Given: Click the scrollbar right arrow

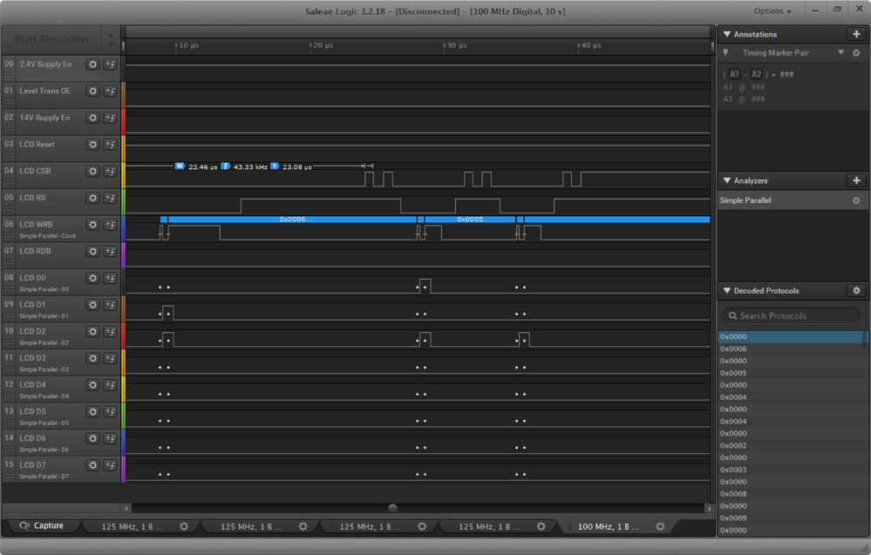Looking at the screenshot, I should [709, 508].
